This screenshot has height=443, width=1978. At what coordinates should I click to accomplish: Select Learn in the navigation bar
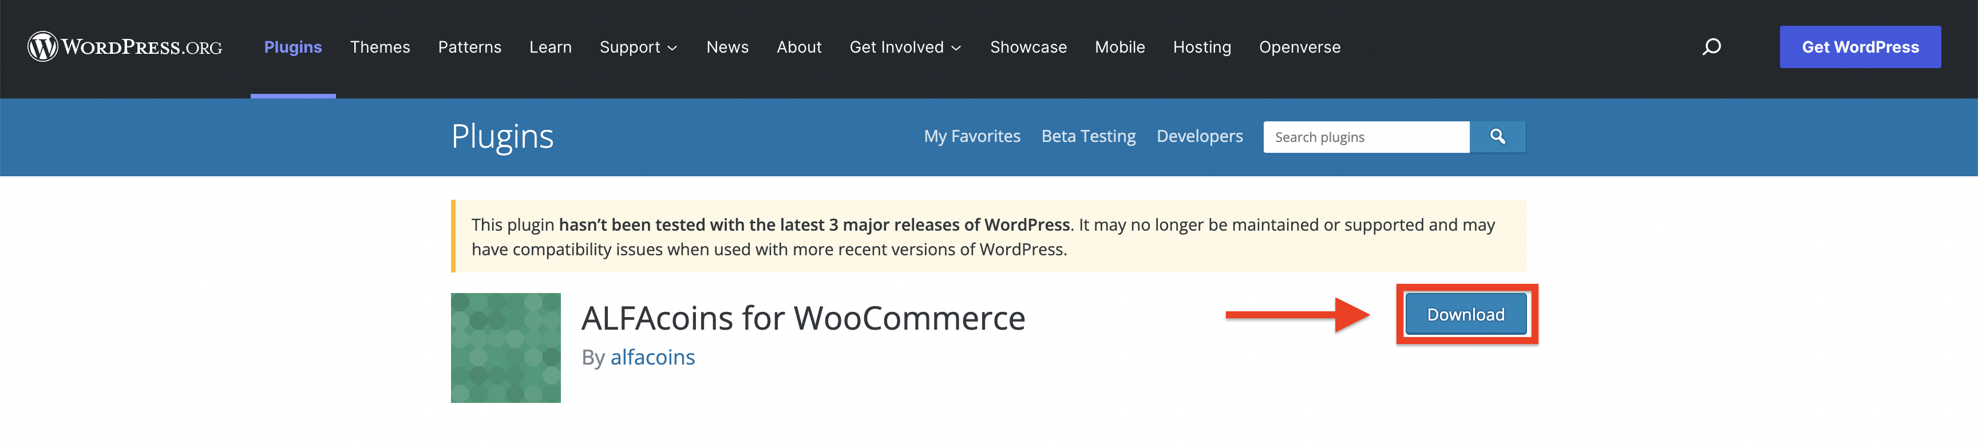(x=551, y=47)
